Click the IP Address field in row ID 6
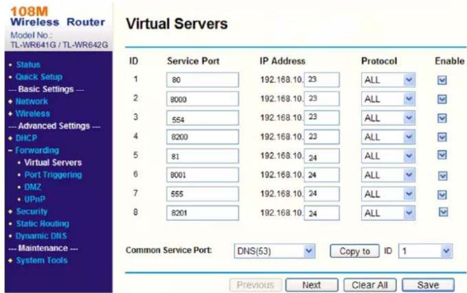 322,175
